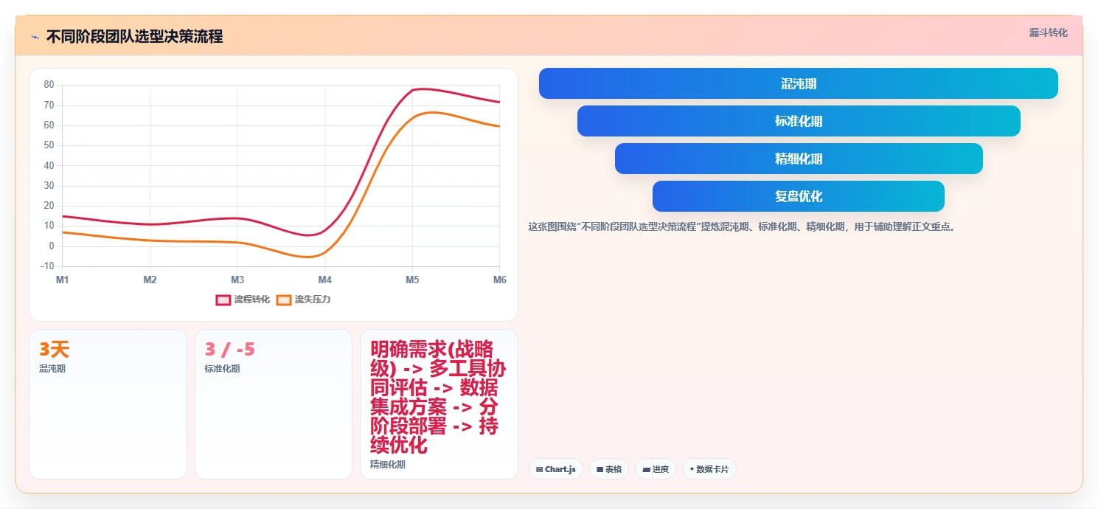Select the 混沌期 funnel bar
1098x509 pixels.
point(799,83)
